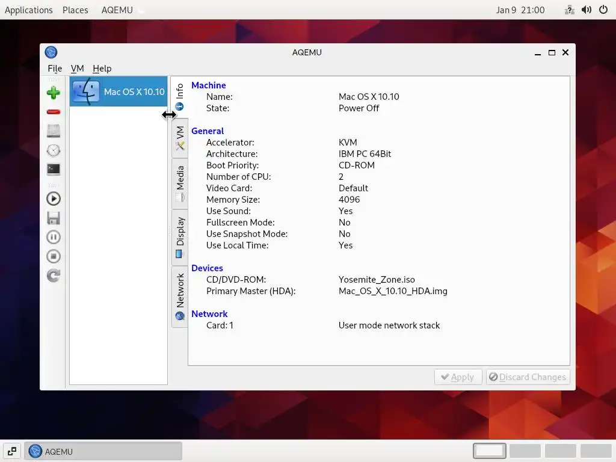This screenshot has height=462, width=616.
Task: Click the Jan 9 21:00 clock
Action: pyautogui.click(x=520, y=10)
